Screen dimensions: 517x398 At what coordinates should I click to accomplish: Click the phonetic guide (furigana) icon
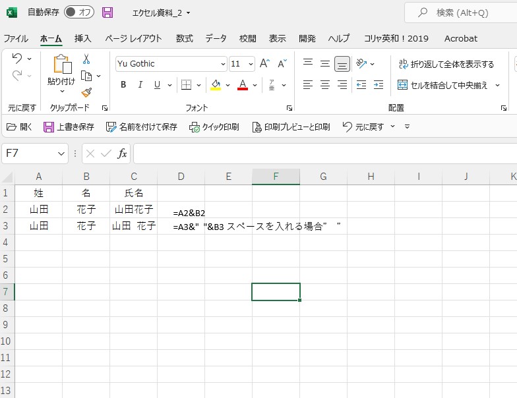tap(272, 84)
